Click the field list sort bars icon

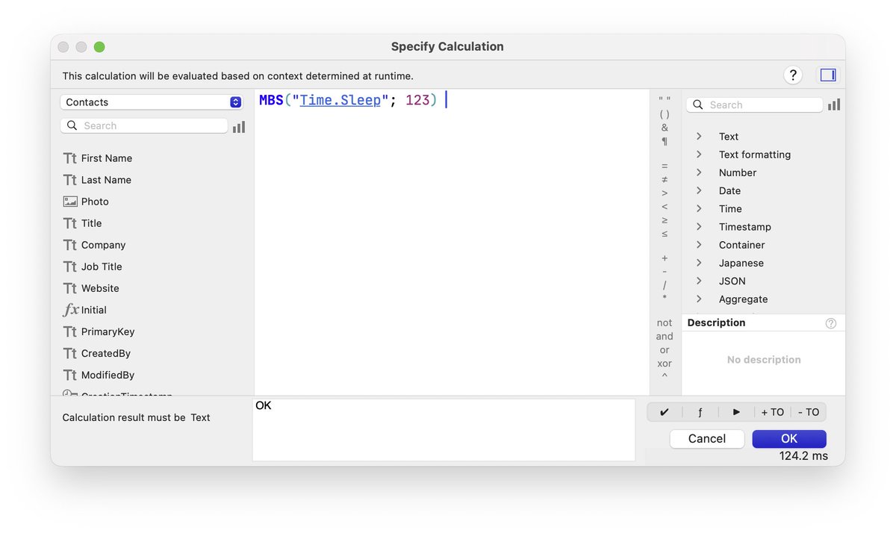click(x=239, y=126)
